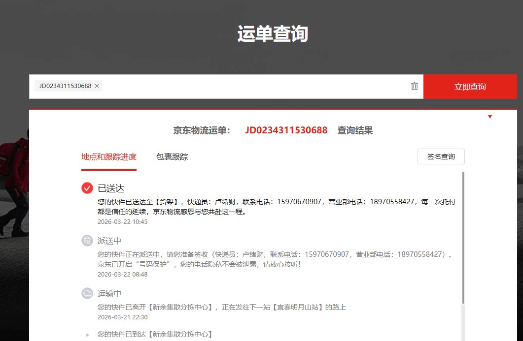The image size is (523, 341).
Task: Click the 2026-03-22 10:45 timestamp
Action: coord(122,222)
